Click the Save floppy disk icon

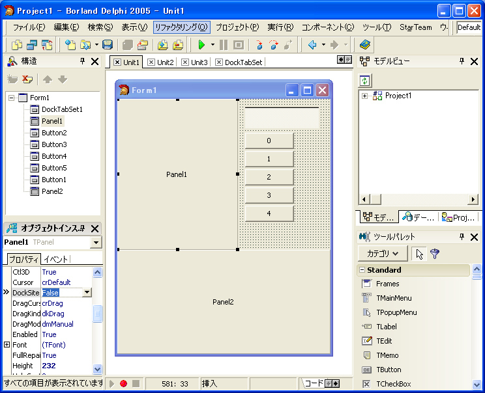(x=108, y=45)
